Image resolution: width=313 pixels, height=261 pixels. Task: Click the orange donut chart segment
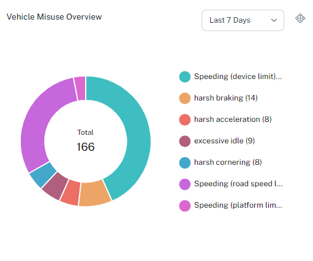[94, 194]
